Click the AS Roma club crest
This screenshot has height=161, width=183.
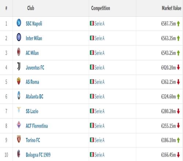point(19,81)
